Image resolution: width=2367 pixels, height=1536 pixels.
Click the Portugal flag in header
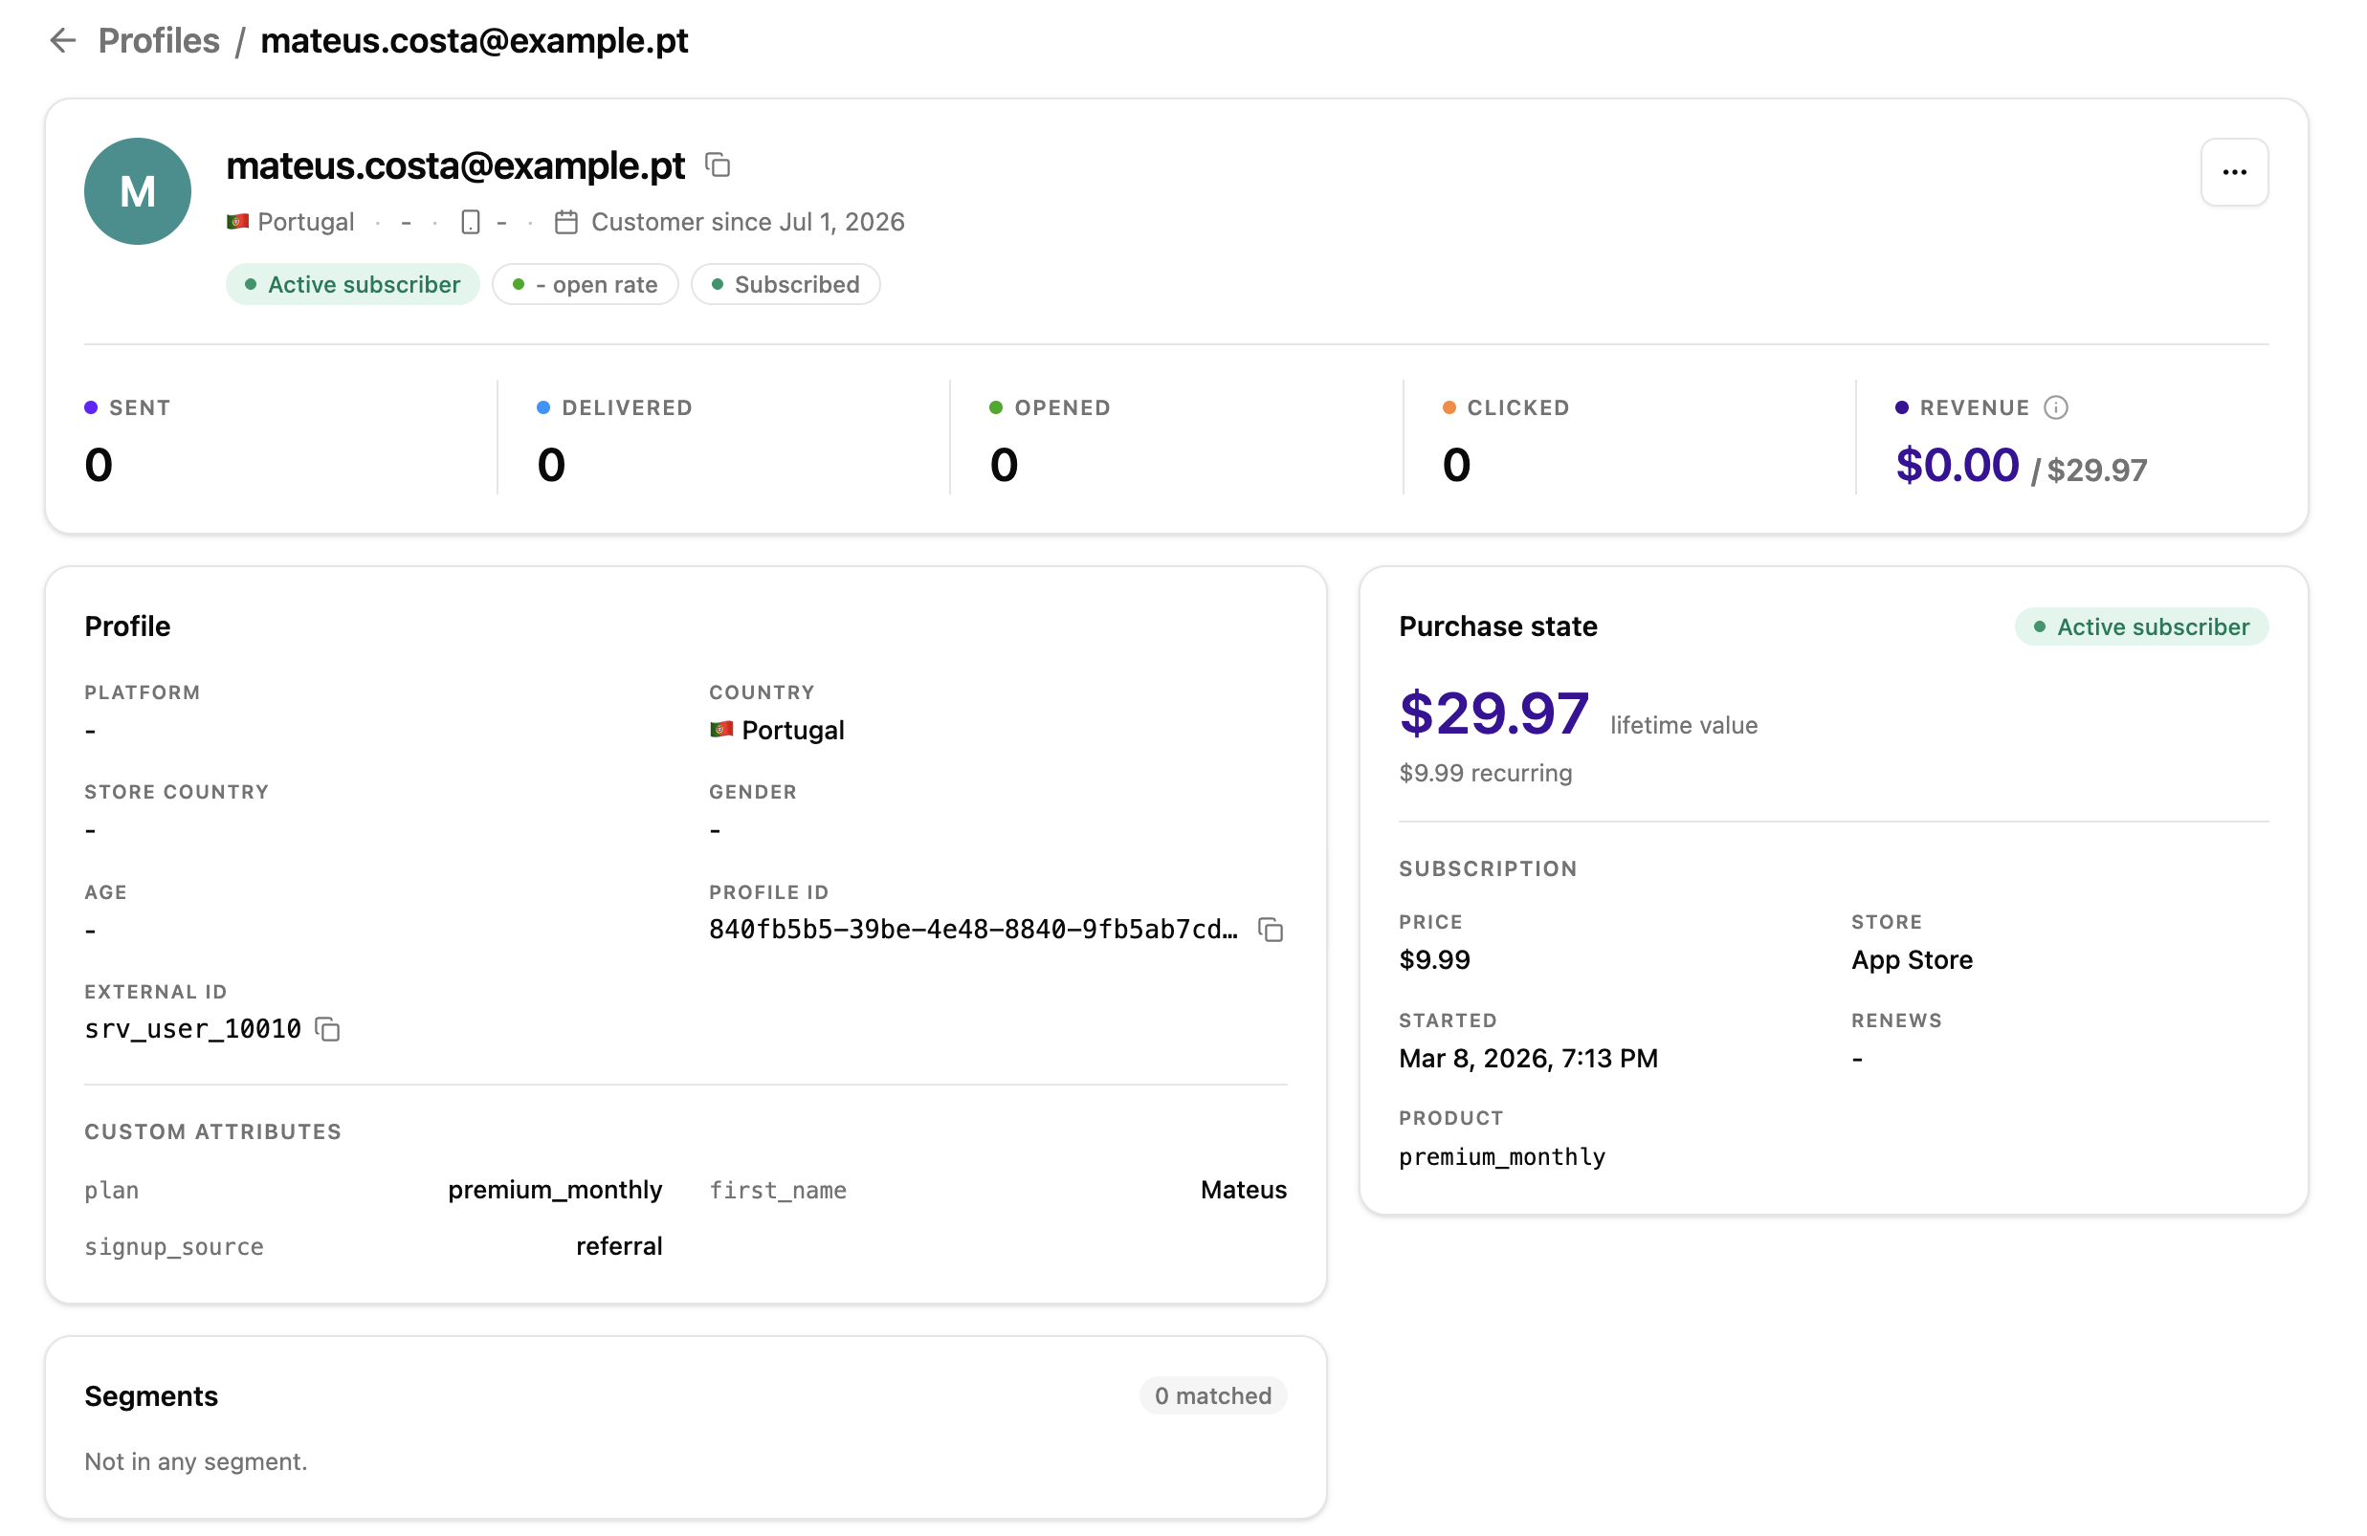pos(237,222)
